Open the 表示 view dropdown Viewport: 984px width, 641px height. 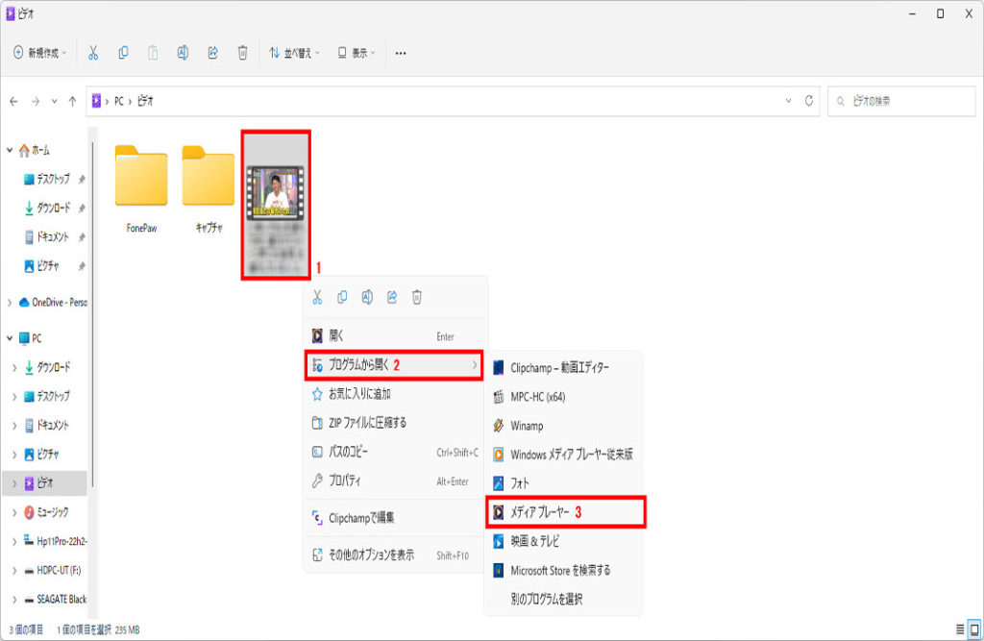pyautogui.click(x=357, y=53)
